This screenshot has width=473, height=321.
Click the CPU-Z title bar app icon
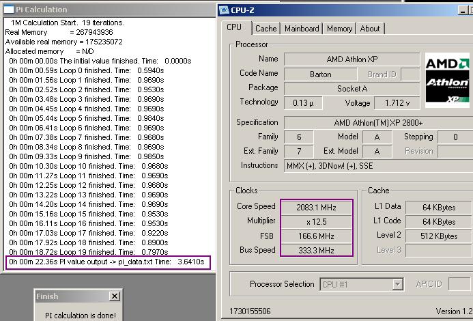pos(224,10)
